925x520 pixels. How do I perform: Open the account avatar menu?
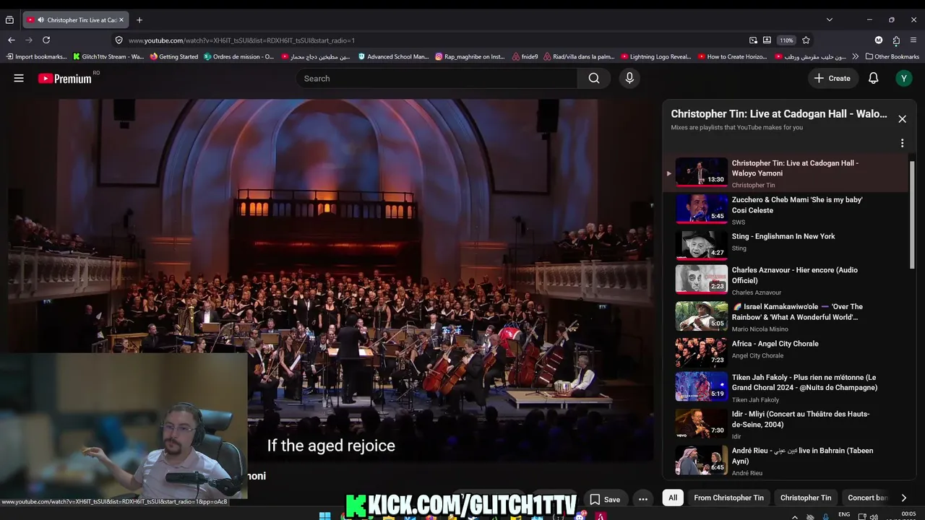[904, 78]
